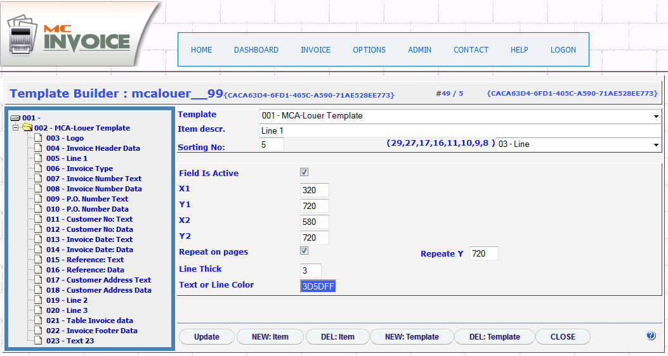The image size is (668, 356).
Task: Click the NEW: Template button
Action: [x=412, y=337]
